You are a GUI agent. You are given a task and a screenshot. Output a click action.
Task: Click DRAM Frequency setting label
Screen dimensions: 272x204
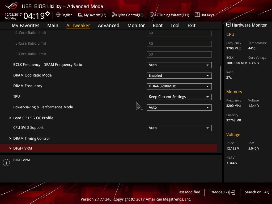pyautogui.click(x=28, y=86)
